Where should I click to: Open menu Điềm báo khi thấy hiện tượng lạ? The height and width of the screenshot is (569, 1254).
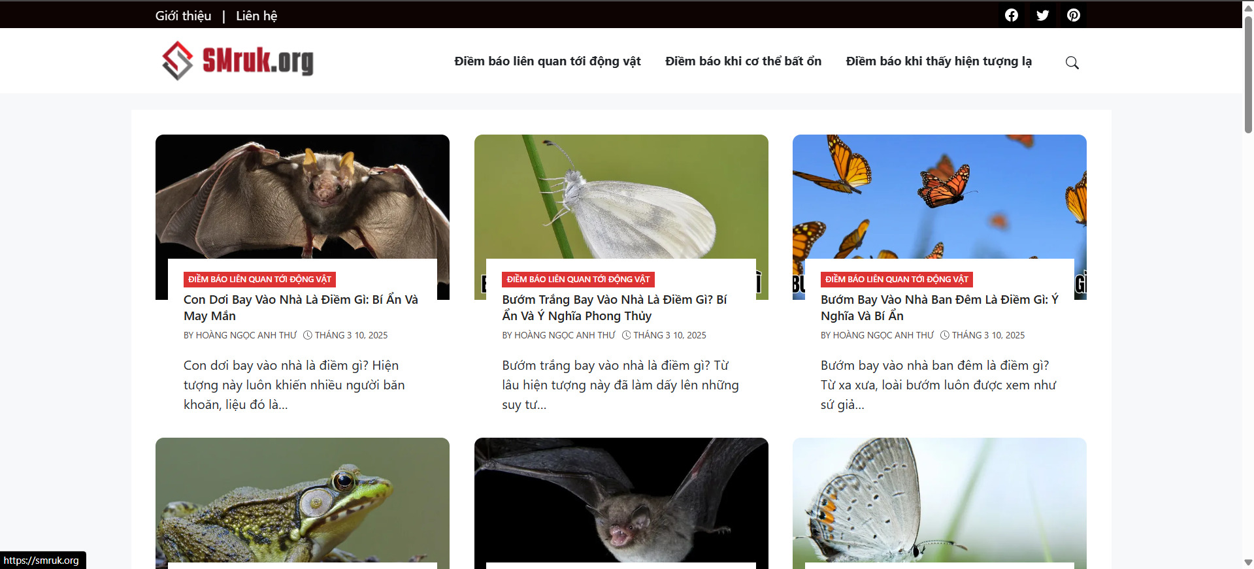pos(938,61)
